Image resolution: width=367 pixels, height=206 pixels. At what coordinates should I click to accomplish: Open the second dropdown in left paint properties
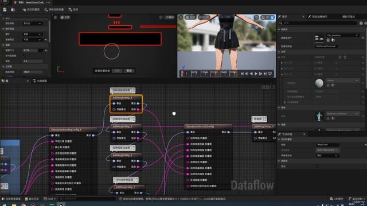coord(32,34)
